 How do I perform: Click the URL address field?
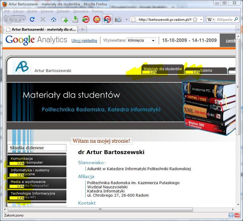(165, 20)
